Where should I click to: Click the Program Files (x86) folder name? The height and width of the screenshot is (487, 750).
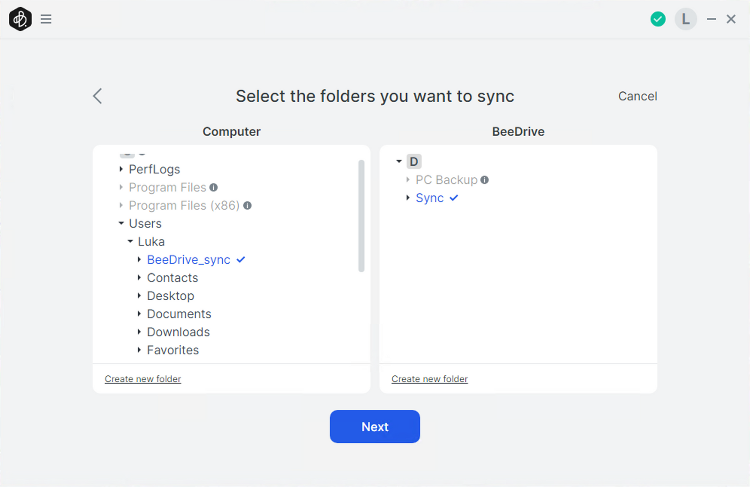click(x=184, y=205)
